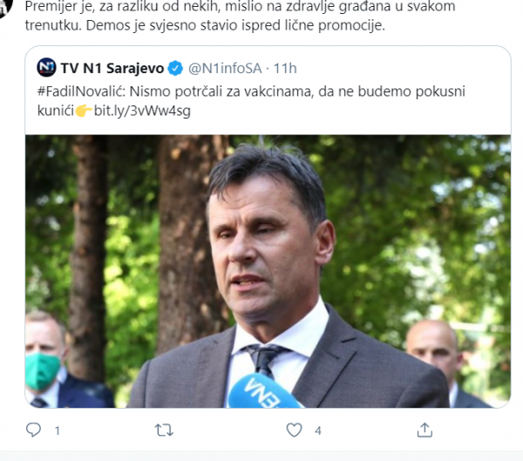
Task: Click the main tweet text about Premijer
Action: pyautogui.click(x=241, y=16)
